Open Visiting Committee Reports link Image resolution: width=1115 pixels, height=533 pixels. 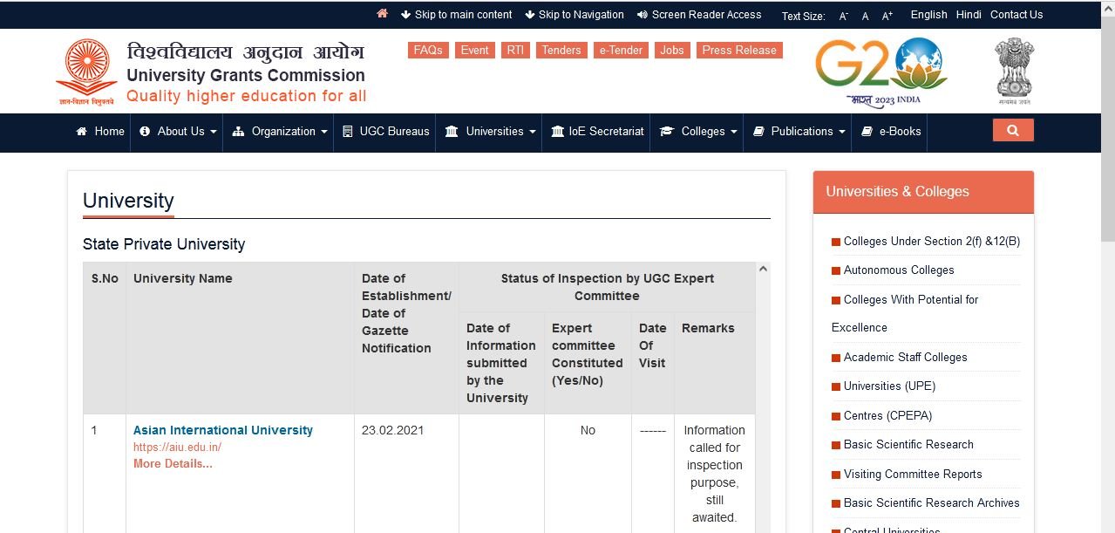pos(913,475)
